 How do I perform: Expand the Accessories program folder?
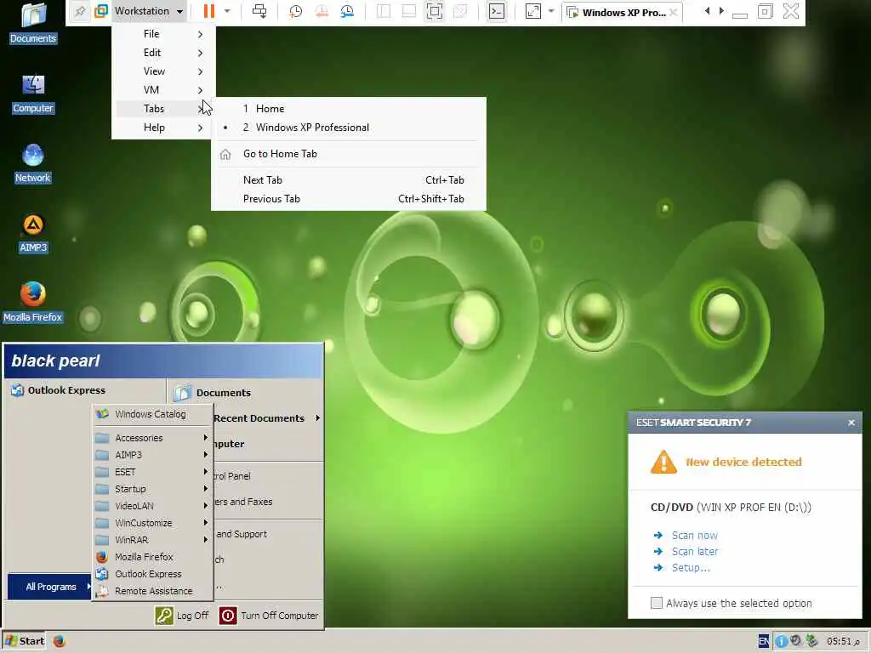pyautogui.click(x=153, y=438)
